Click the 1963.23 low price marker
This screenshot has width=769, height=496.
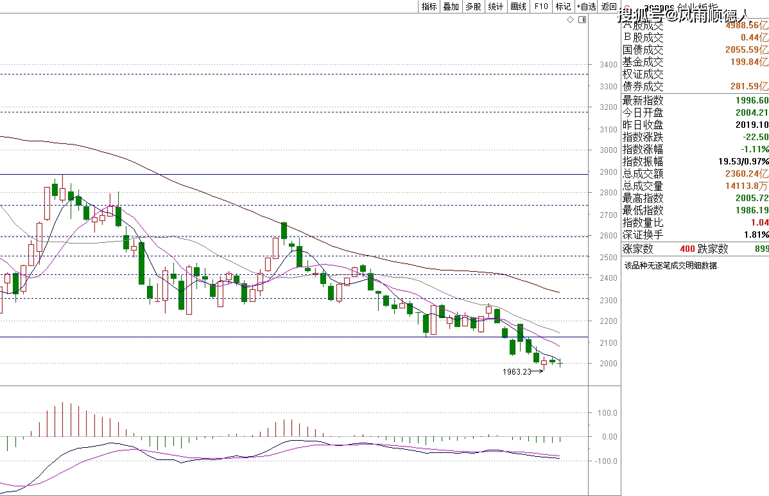click(518, 371)
